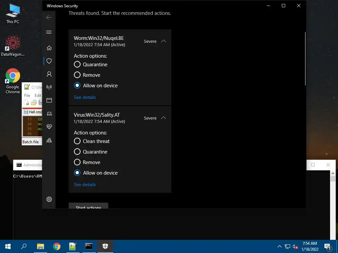Screen dimensions: 338x253
Task: Open File Explorer from the taskbar
Action: [x=40, y=246]
